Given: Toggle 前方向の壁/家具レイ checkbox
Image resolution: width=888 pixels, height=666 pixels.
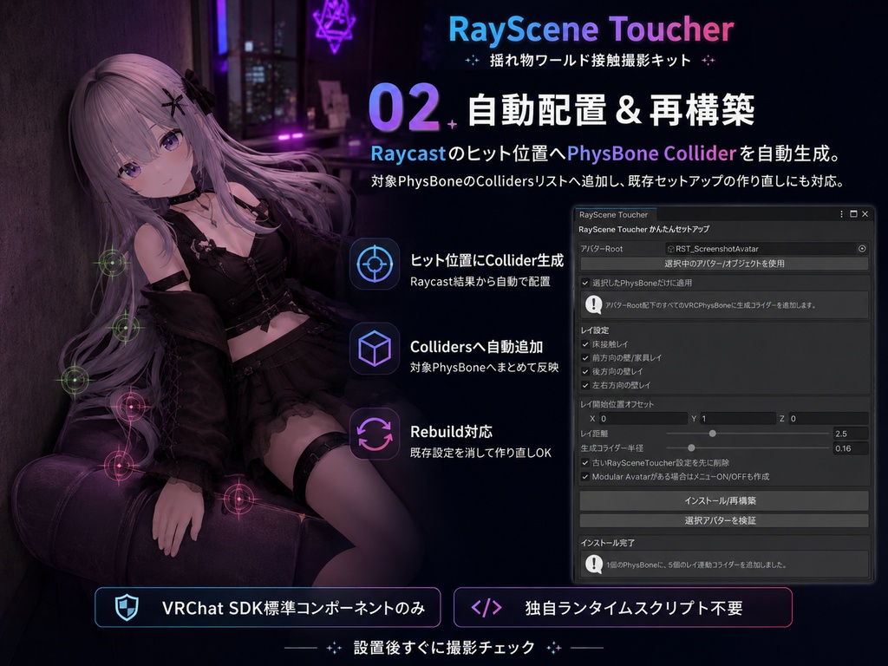Looking at the screenshot, I should [585, 357].
